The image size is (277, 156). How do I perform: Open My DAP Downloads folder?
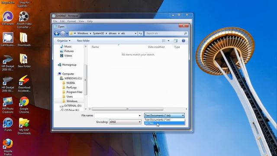(24, 126)
